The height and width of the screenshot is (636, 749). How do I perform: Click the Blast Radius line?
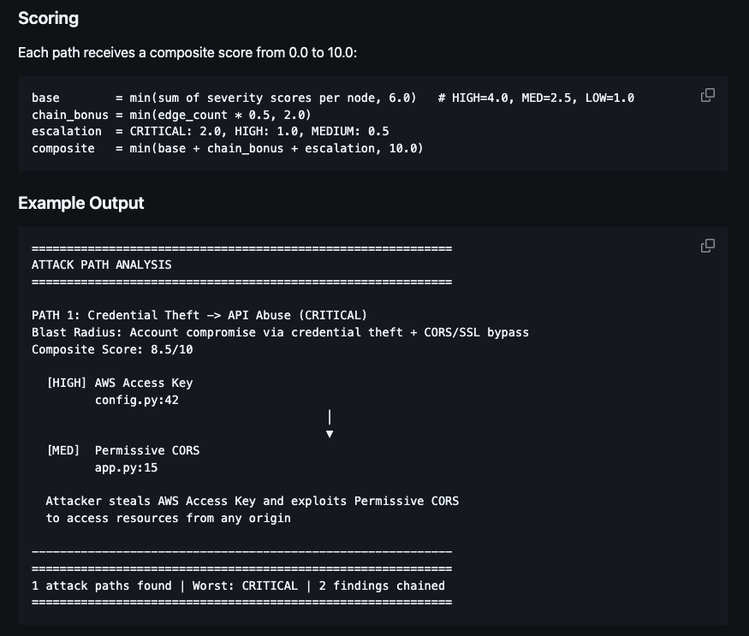point(280,333)
